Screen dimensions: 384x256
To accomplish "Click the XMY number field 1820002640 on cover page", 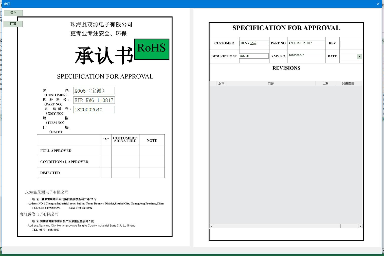I will pyautogui.click(x=94, y=110).
